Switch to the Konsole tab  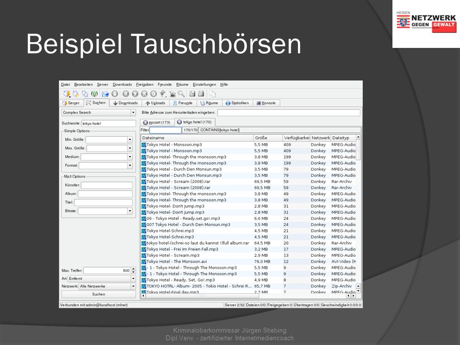click(266, 103)
